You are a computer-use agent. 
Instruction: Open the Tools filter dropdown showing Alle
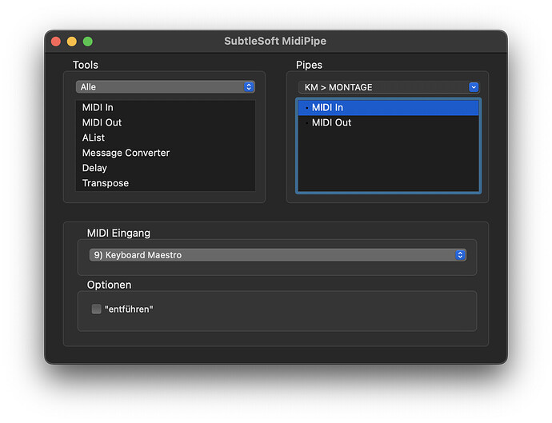click(x=165, y=87)
